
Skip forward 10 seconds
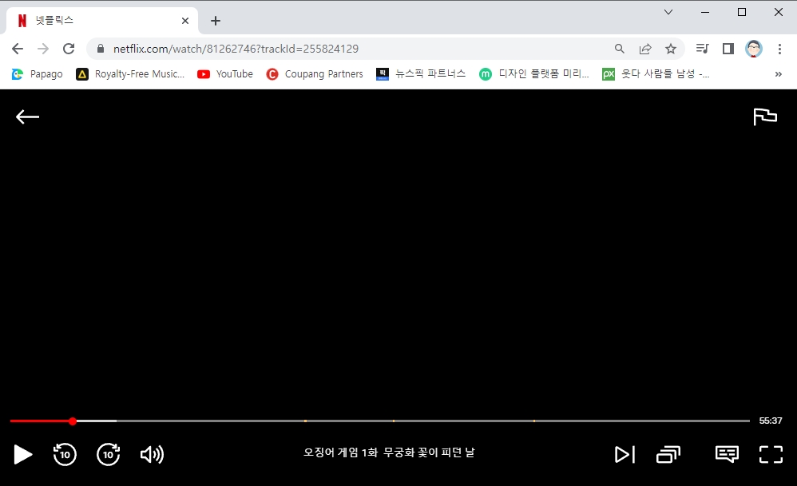tap(109, 454)
